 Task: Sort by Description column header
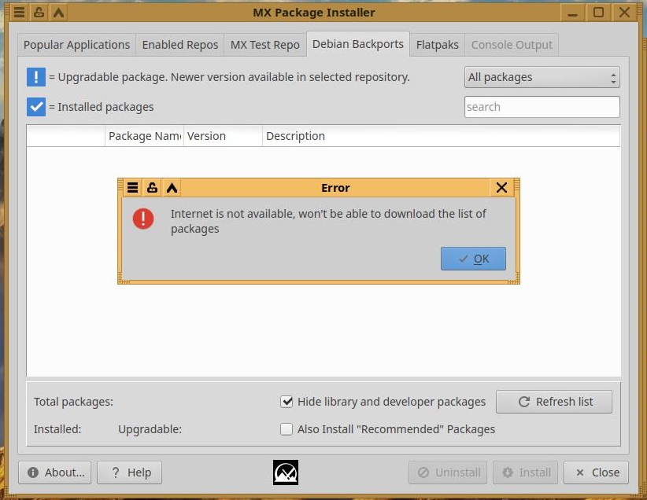[441, 136]
